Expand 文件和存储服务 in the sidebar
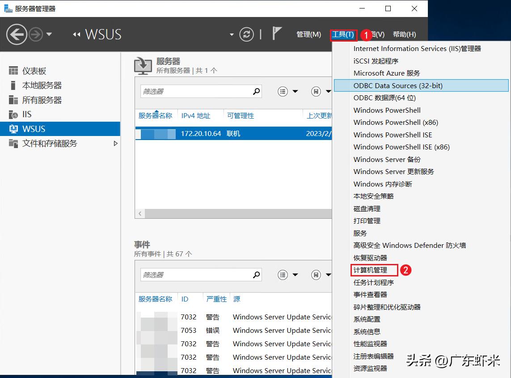 (116, 143)
